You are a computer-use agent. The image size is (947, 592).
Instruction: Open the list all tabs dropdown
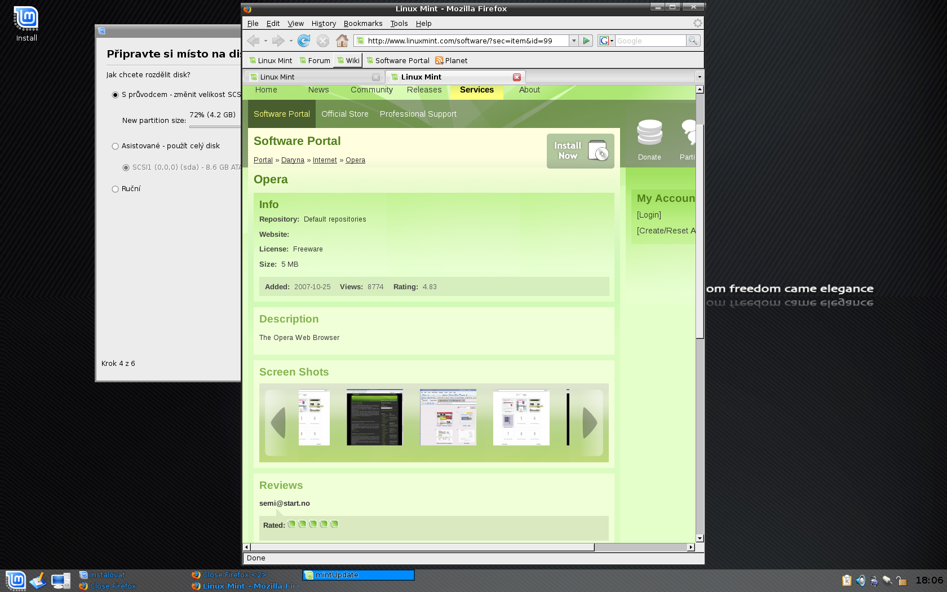[700, 77]
